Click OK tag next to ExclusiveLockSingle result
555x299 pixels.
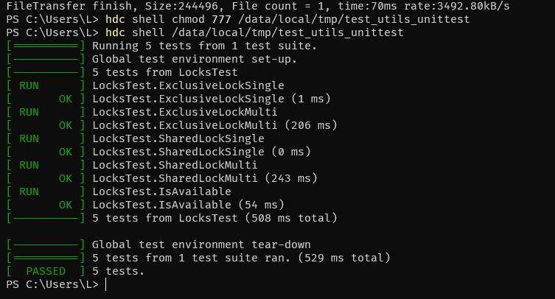point(66,99)
